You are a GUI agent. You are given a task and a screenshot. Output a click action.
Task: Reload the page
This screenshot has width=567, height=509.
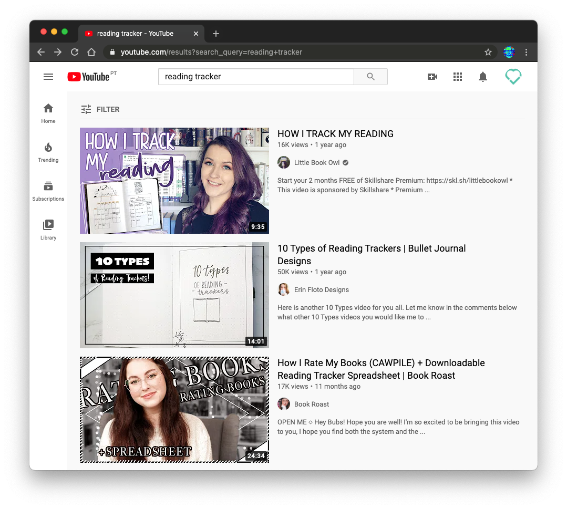75,52
